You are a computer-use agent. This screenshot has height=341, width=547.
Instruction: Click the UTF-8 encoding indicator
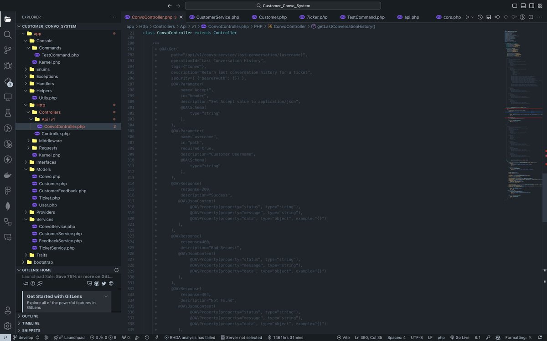417,337
